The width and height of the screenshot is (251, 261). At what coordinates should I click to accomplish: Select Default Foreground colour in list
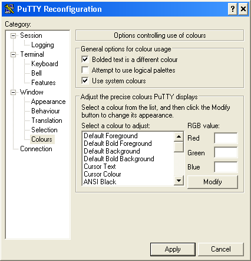coord(128,136)
